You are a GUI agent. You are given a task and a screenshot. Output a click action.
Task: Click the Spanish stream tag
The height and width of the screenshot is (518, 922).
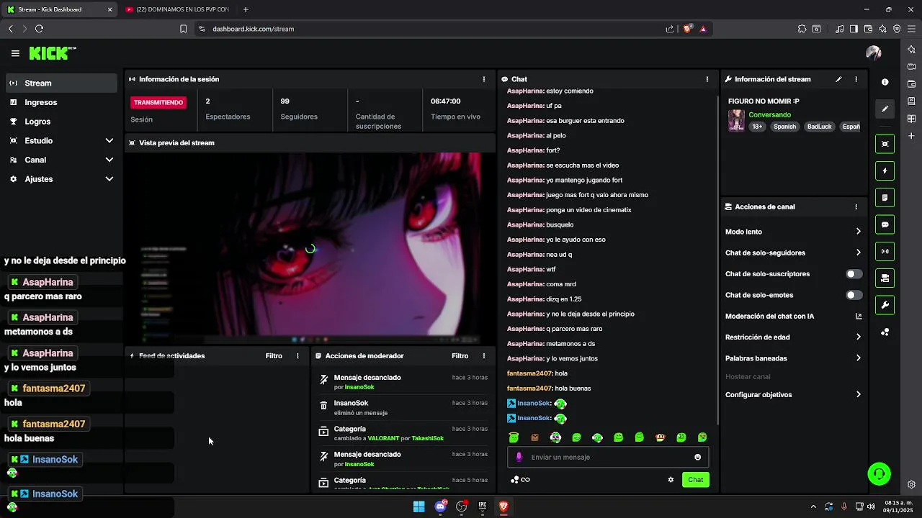click(x=784, y=127)
